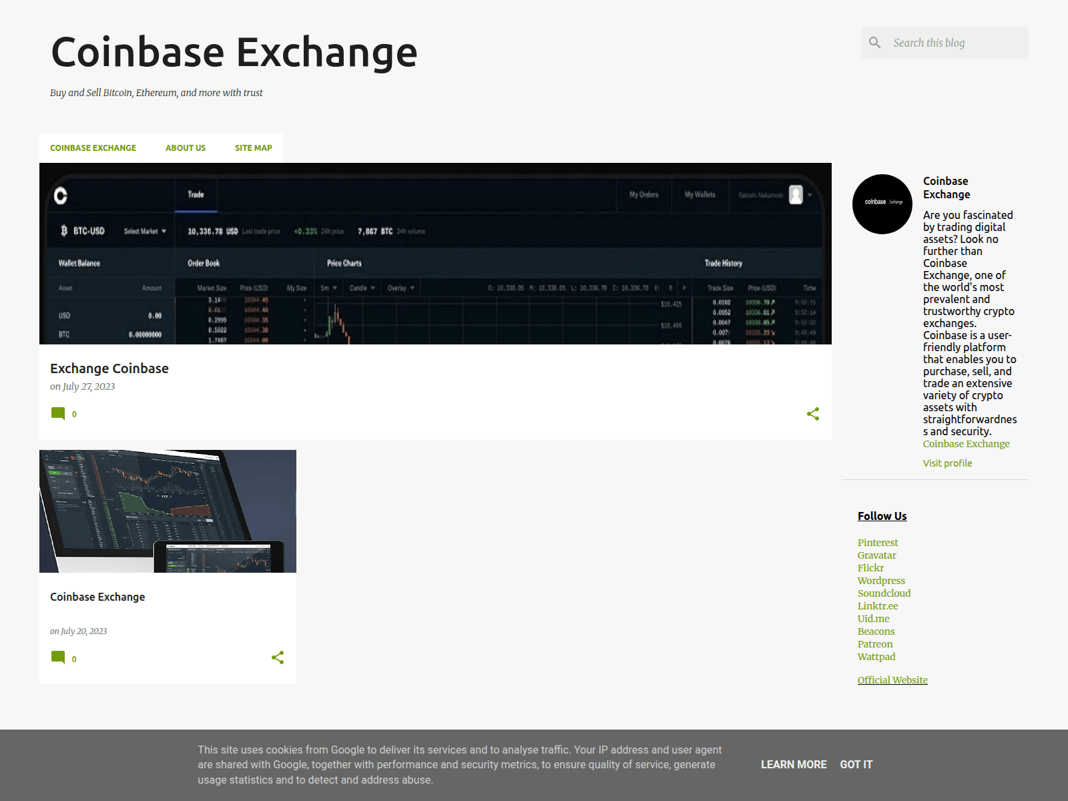Share the Exchange Coinbase post
The height and width of the screenshot is (801, 1068).
[813, 414]
